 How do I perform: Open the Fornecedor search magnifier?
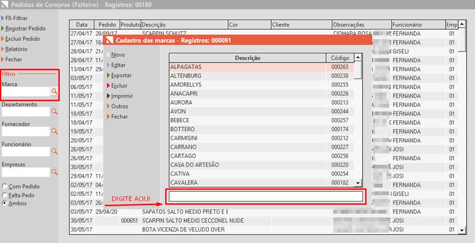point(54,131)
